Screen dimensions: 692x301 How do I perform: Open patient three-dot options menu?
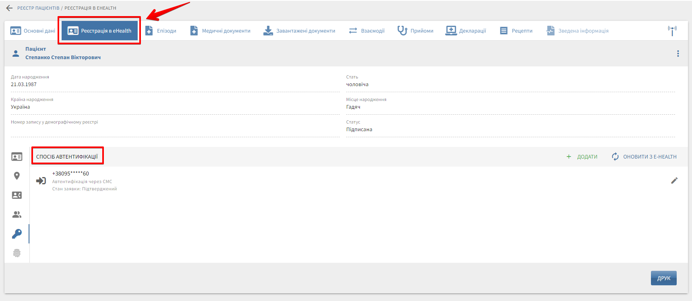pos(678,54)
